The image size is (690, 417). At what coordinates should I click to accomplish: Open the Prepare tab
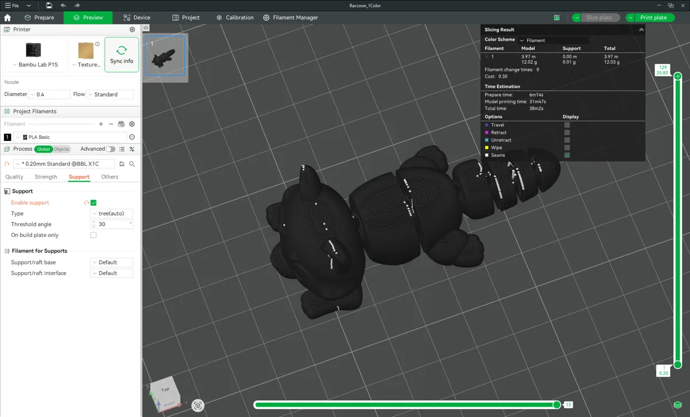[x=39, y=18]
